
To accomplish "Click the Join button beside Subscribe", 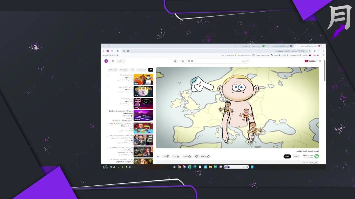I will tap(296, 156).
